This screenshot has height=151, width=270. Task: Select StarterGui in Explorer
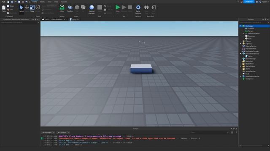coord(249,61)
